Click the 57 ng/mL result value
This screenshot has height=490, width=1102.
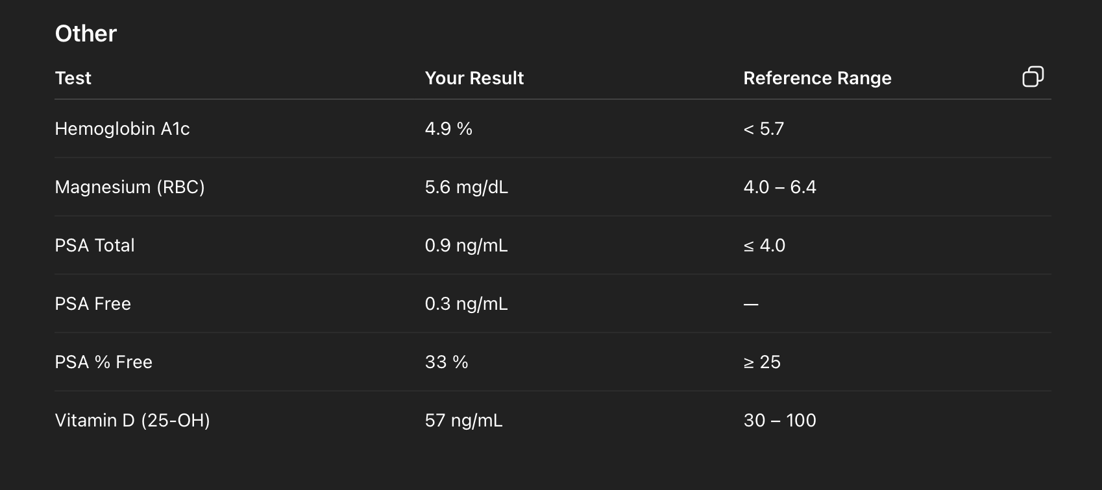pyautogui.click(x=463, y=421)
